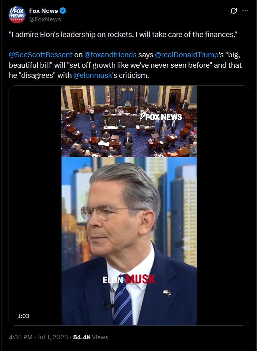The width and height of the screenshot is (257, 351).
Task: Open the @FoxNews handle link
Action: 45,19
